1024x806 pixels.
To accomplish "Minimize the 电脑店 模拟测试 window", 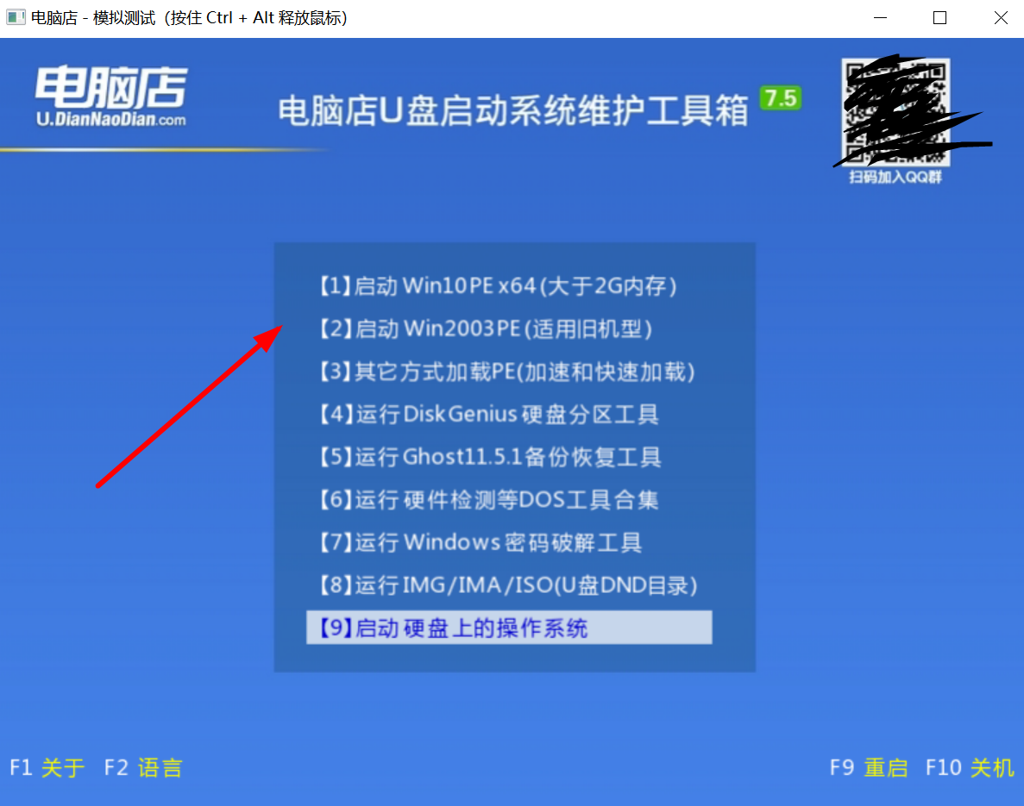I will coord(880,17).
